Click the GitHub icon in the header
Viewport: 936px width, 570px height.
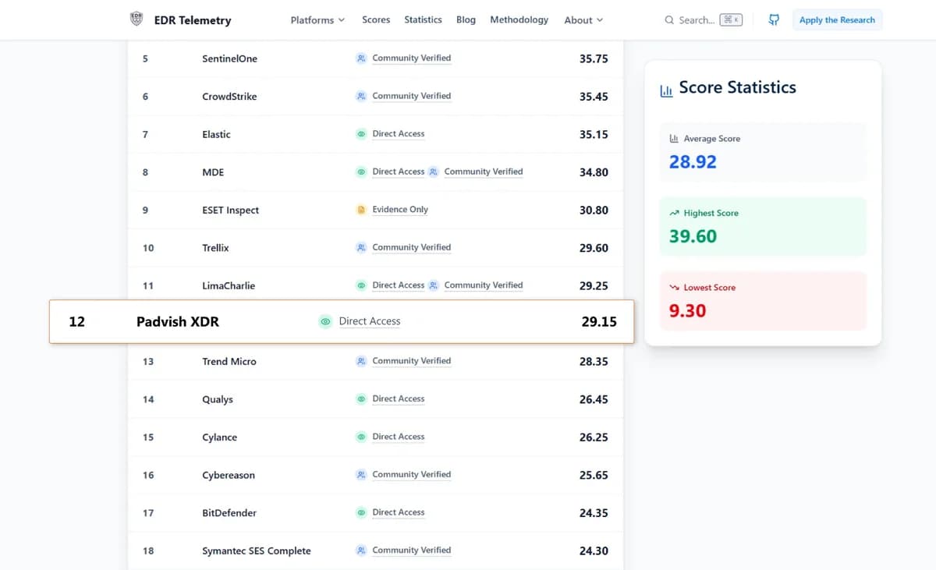(x=774, y=19)
